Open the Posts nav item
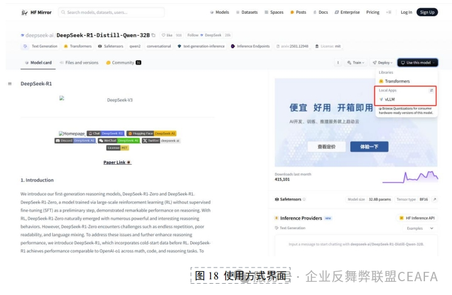452x295 pixels. pos(298,13)
